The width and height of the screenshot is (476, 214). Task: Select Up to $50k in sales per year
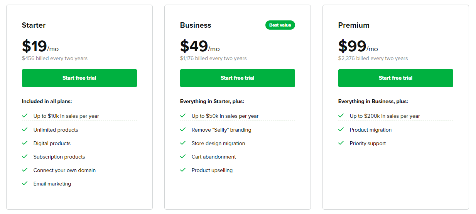point(225,116)
